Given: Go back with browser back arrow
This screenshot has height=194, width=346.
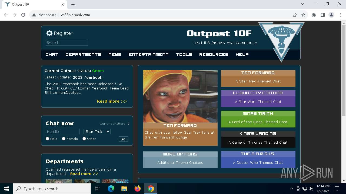Looking at the screenshot, I should [x=6, y=15].
